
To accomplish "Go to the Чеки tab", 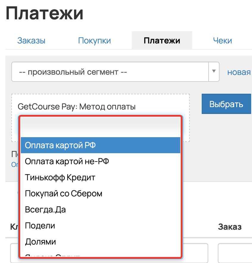I will [223, 40].
